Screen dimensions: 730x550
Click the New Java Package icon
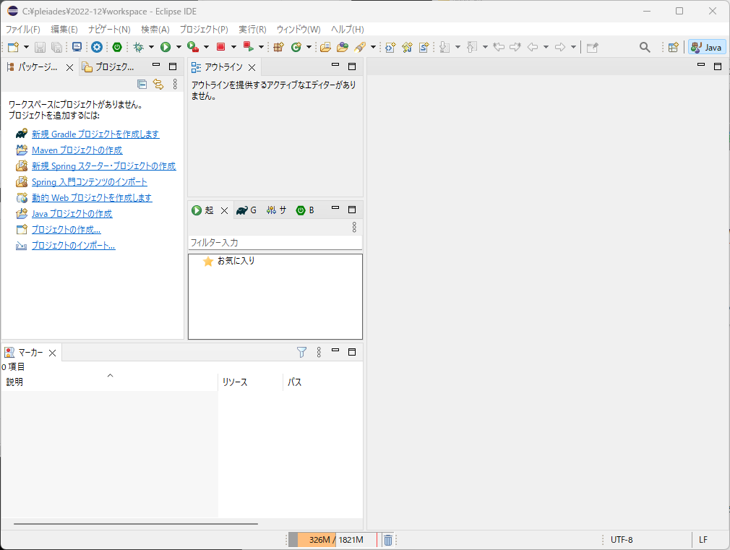click(x=278, y=47)
